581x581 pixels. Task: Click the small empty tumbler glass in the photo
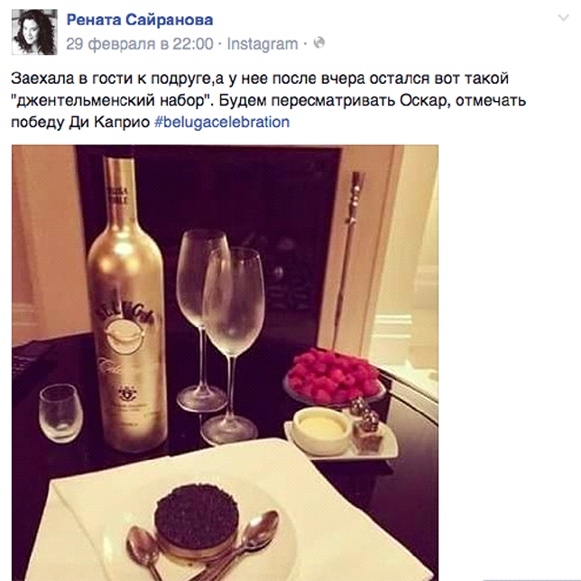point(60,413)
